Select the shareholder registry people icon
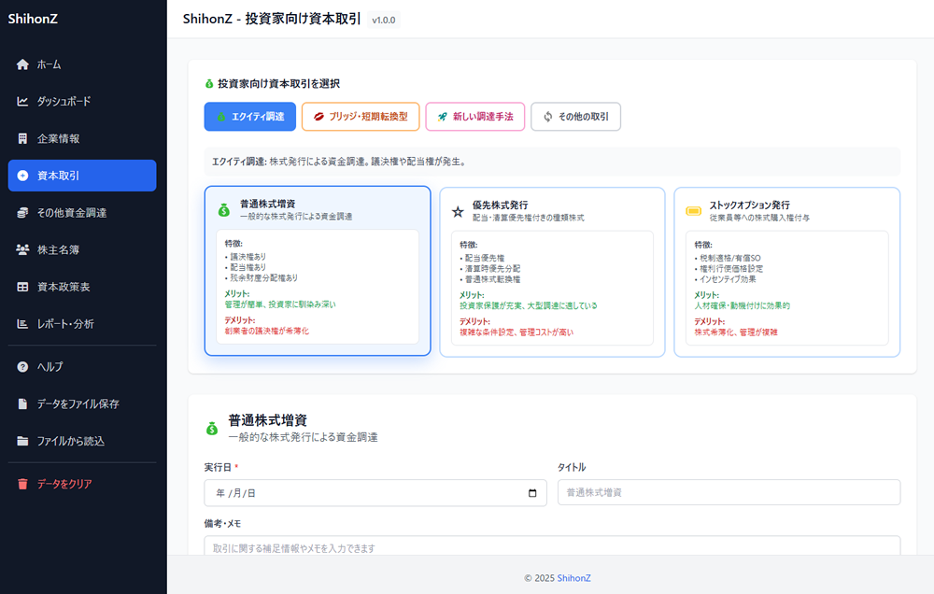The image size is (934, 594). [23, 249]
